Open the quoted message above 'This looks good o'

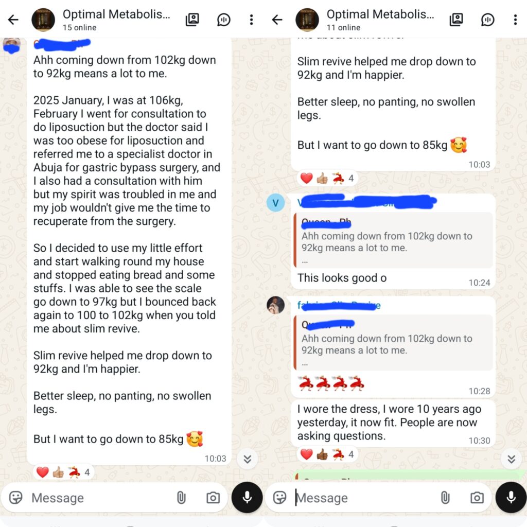click(x=393, y=240)
